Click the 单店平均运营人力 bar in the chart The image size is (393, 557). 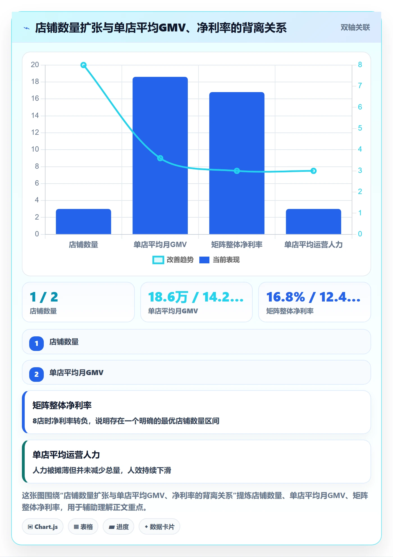click(314, 222)
